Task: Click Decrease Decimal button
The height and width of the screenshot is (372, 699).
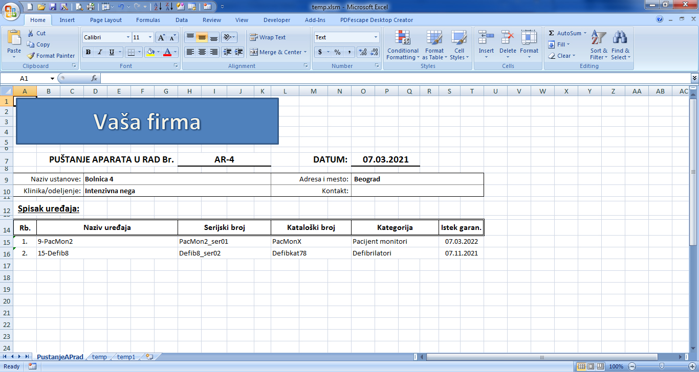Action: tap(374, 52)
